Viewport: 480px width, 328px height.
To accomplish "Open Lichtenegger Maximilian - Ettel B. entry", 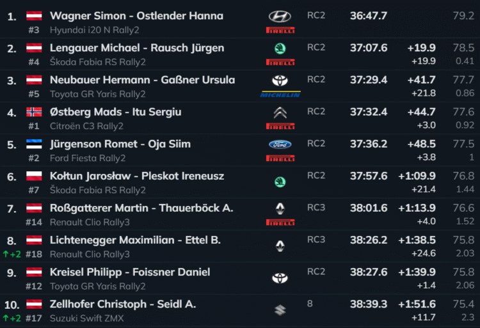I will [x=135, y=240].
